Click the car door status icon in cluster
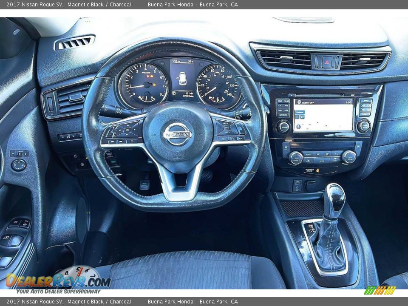408x306 pixels. [182, 79]
